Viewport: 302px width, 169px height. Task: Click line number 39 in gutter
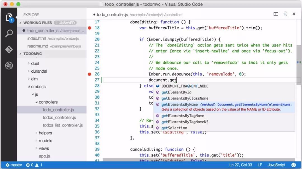[97, 149]
